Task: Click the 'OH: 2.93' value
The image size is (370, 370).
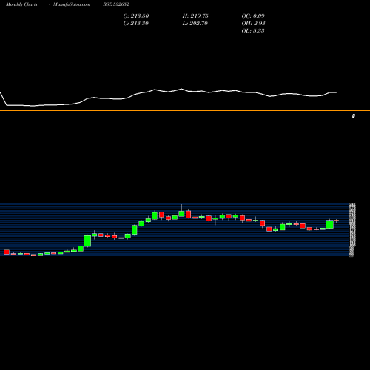Action: (253, 24)
